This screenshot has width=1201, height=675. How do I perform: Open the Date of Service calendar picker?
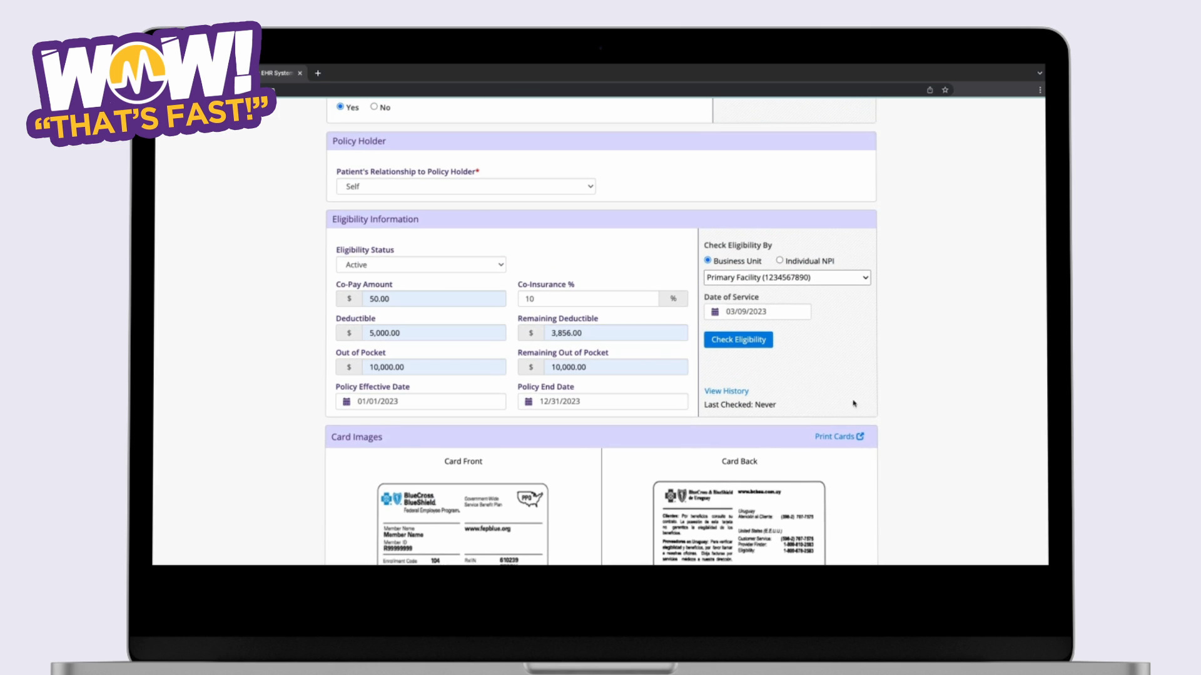715,311
